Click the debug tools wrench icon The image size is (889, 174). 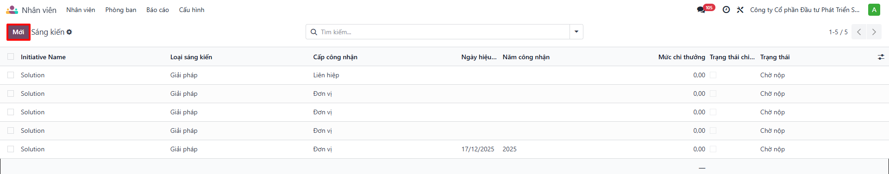click(740, 10)
